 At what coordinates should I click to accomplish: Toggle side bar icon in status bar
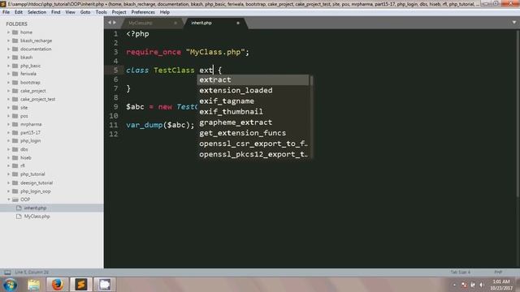[7, 273]
